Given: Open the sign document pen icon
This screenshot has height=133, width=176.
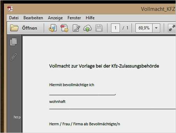Looking at the screenshot, I should (x=76, y=28).
